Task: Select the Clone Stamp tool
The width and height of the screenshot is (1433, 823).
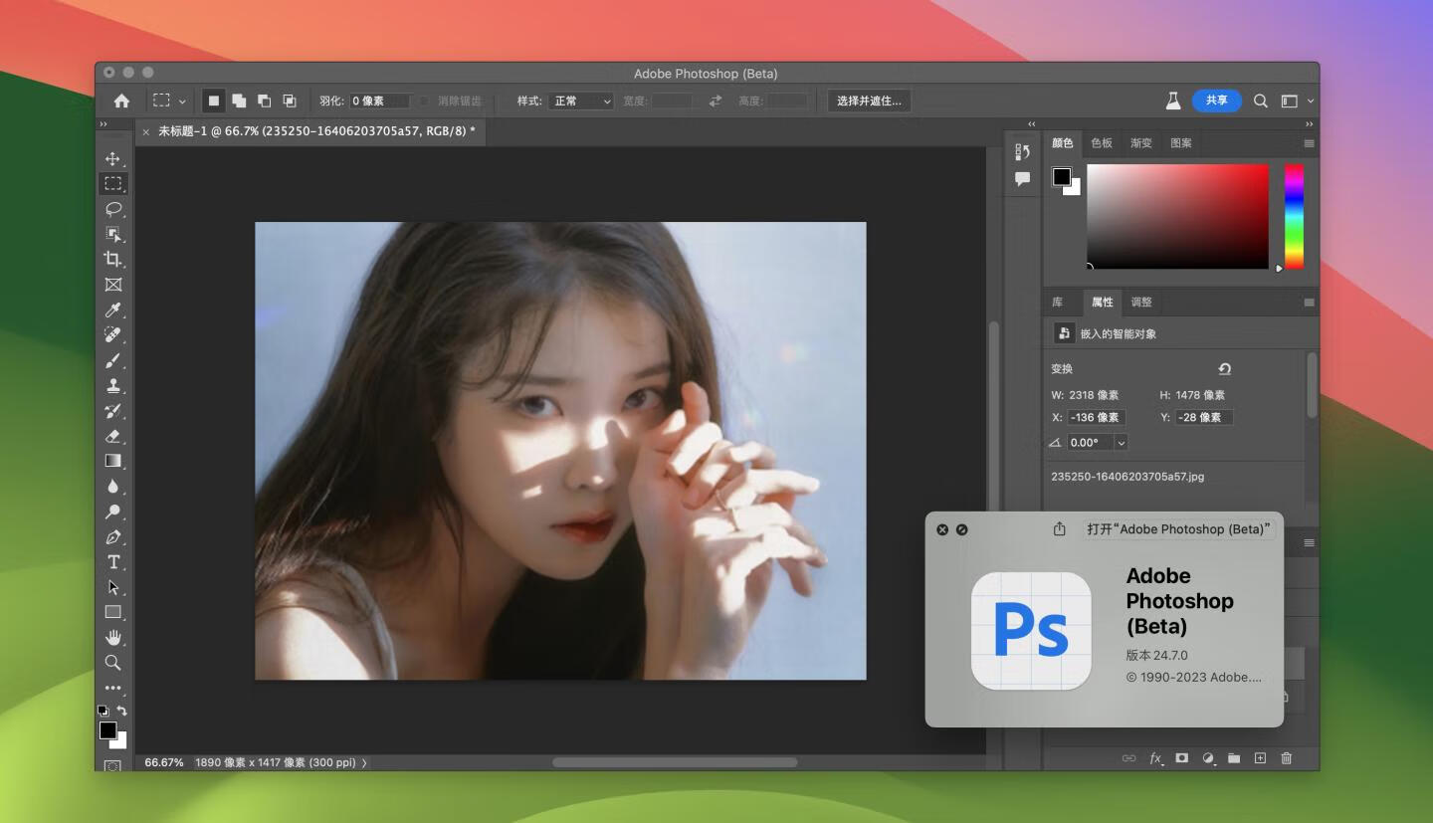Action: point(112,386)
